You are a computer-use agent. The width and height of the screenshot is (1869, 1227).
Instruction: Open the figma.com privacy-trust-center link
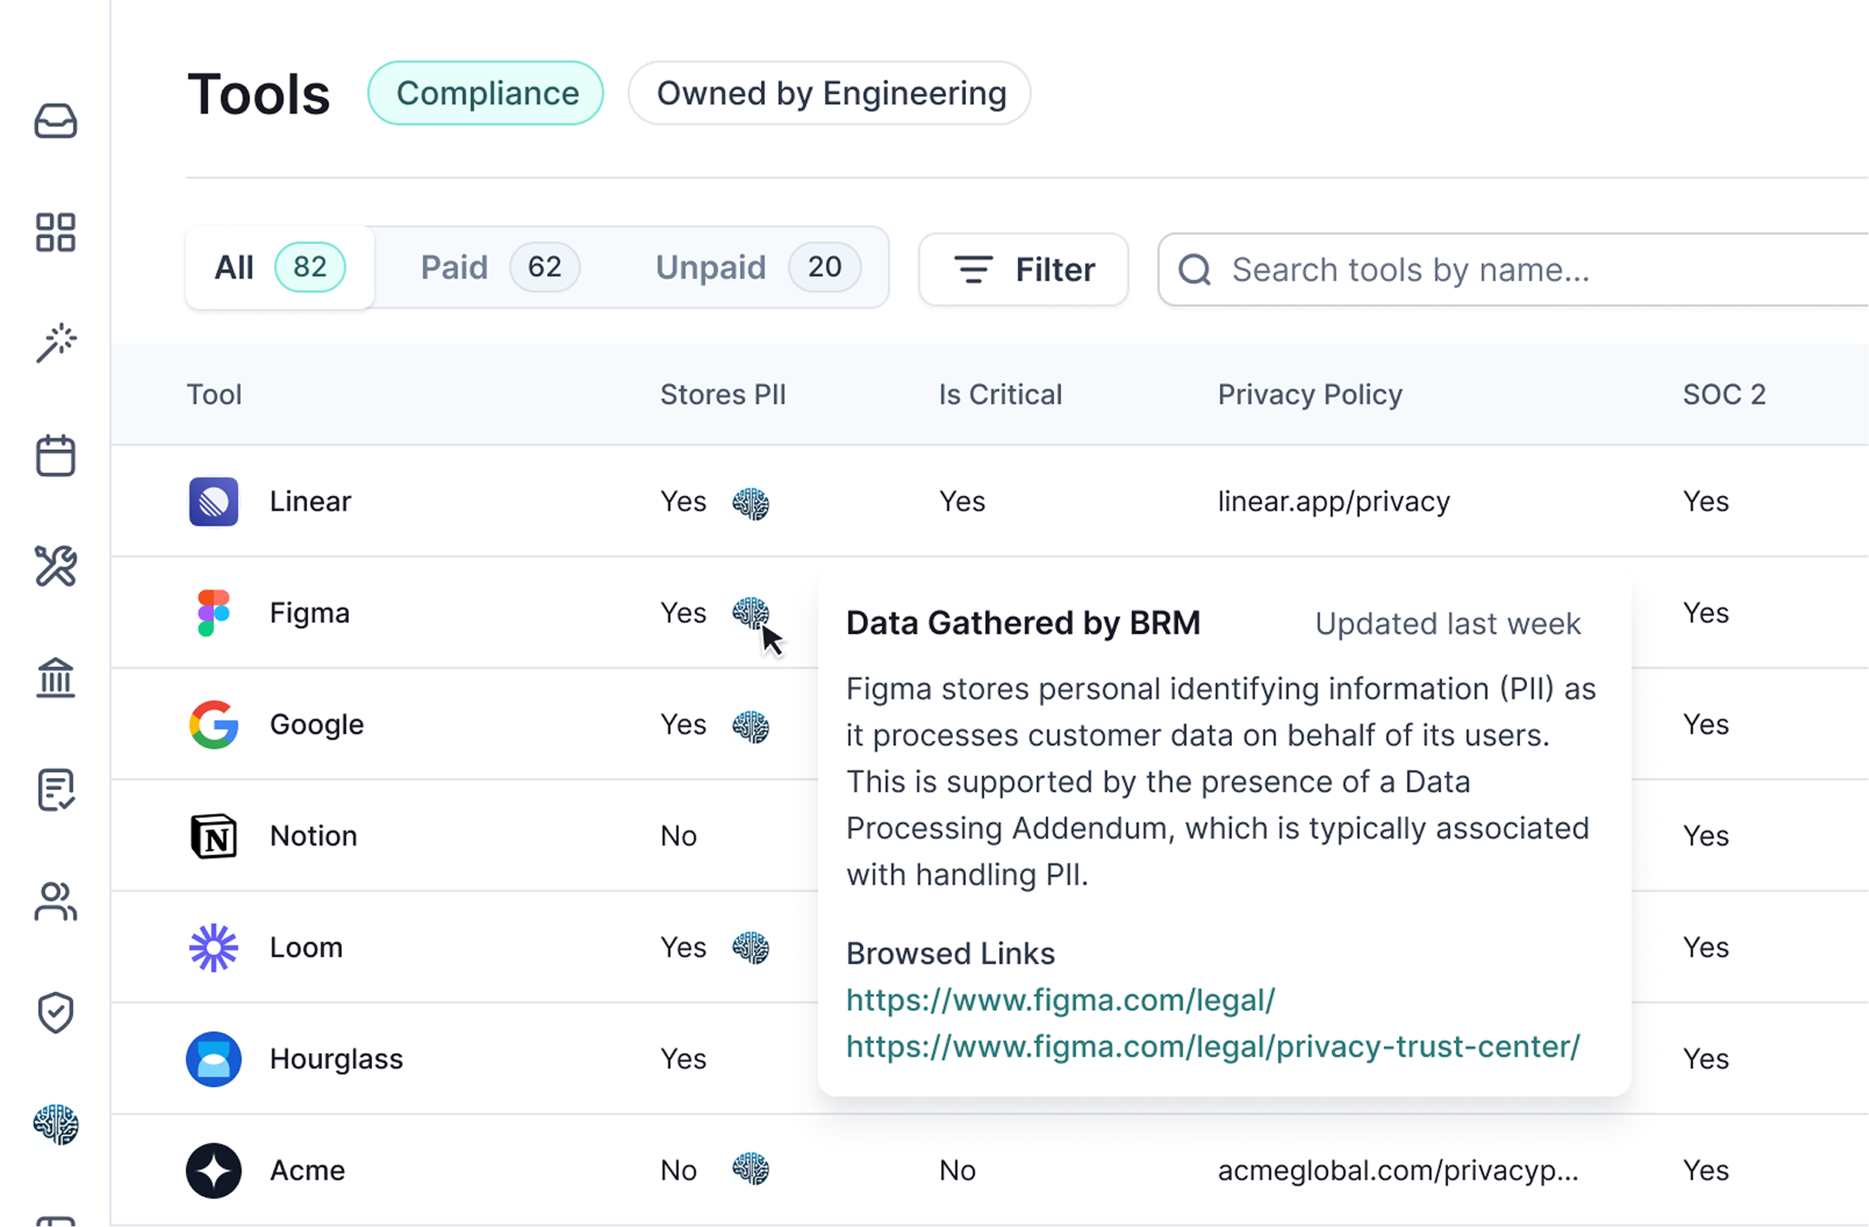(x=1213, y=1047)
